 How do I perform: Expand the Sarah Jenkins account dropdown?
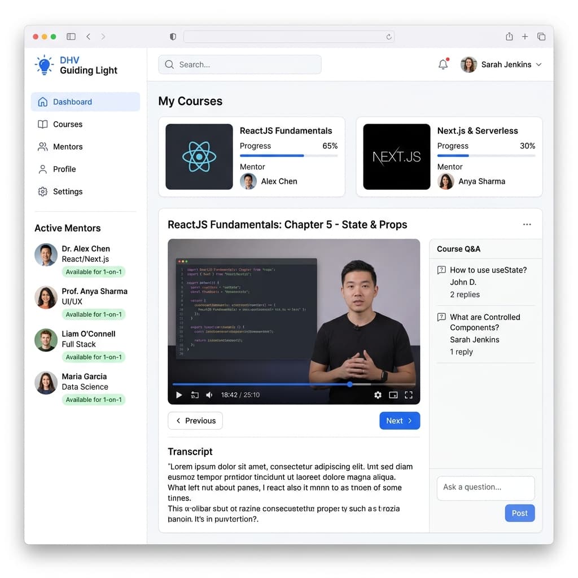pos(538,64)
